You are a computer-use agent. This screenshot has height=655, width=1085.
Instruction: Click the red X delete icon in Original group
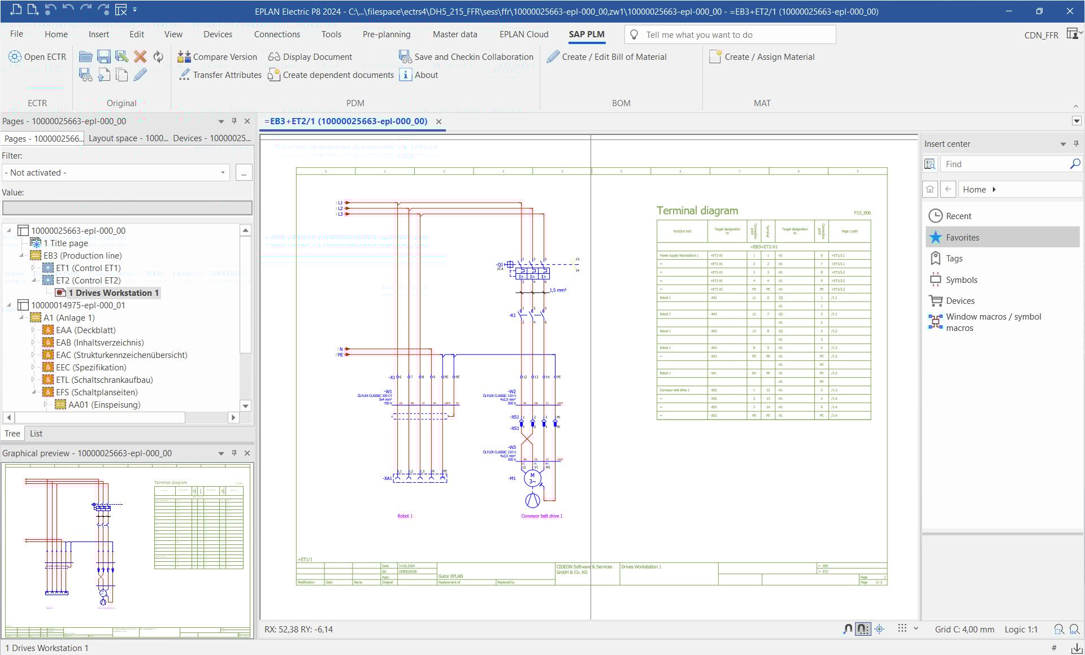pos(140,56)
